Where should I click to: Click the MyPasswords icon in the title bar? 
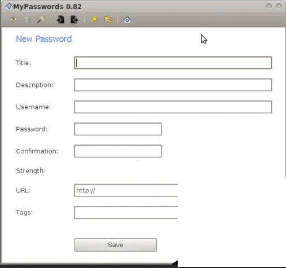point(9,7)
